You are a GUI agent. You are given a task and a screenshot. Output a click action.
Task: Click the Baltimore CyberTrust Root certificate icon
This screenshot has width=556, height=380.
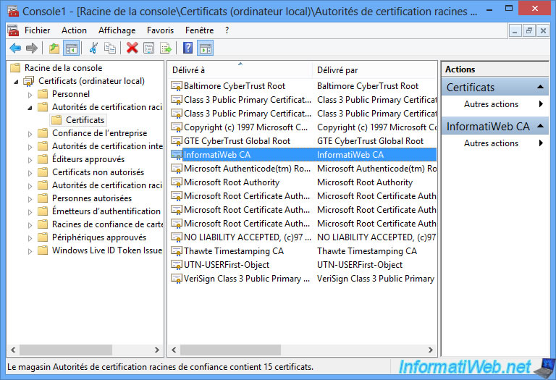coord(176,86)
